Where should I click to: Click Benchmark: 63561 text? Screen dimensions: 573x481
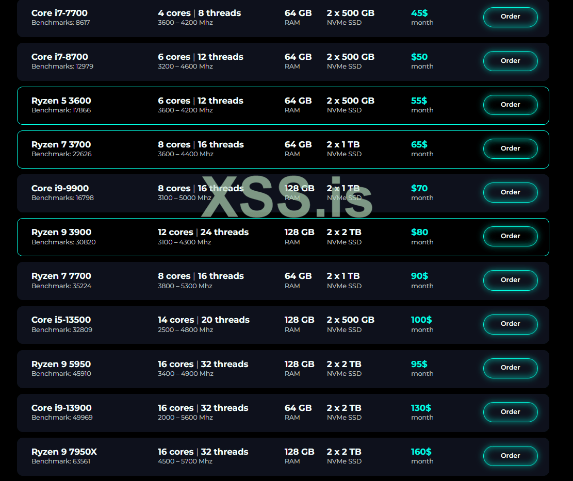61,461
